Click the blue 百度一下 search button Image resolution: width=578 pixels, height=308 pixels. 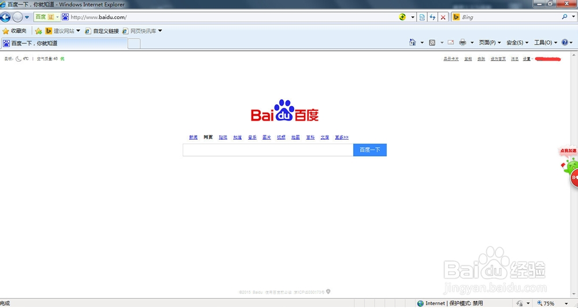pos(370,150)
